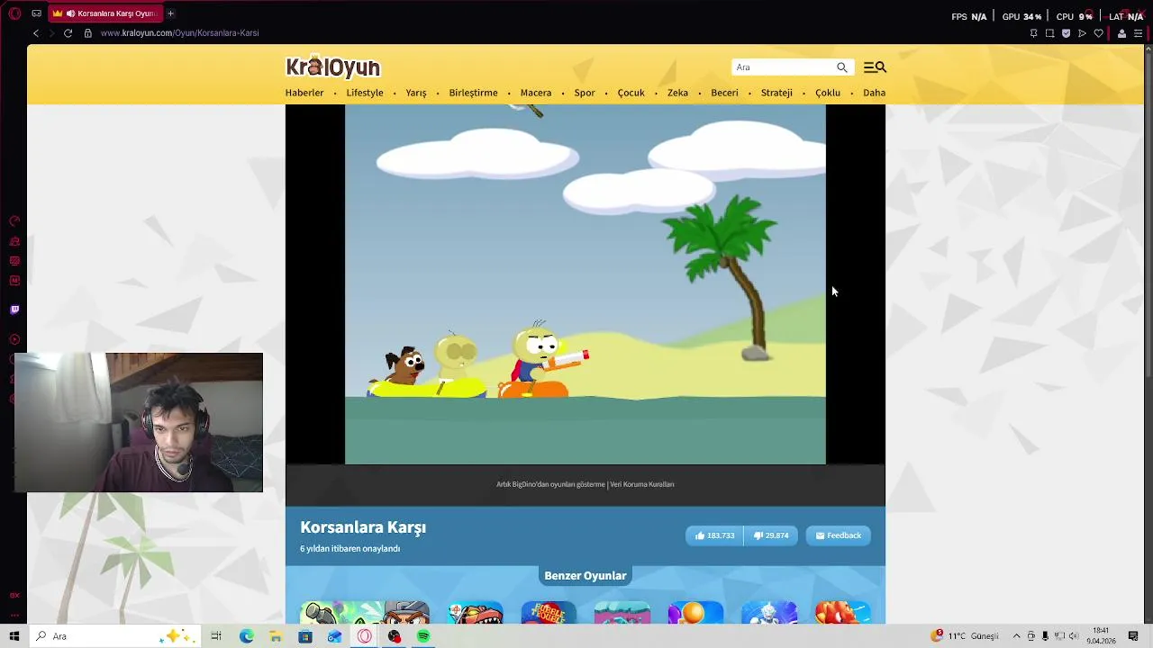The image size is (1153, 648).
Task: Click inside the Korsanlara Karşı game canvas
Action: [x=586, y=284]
